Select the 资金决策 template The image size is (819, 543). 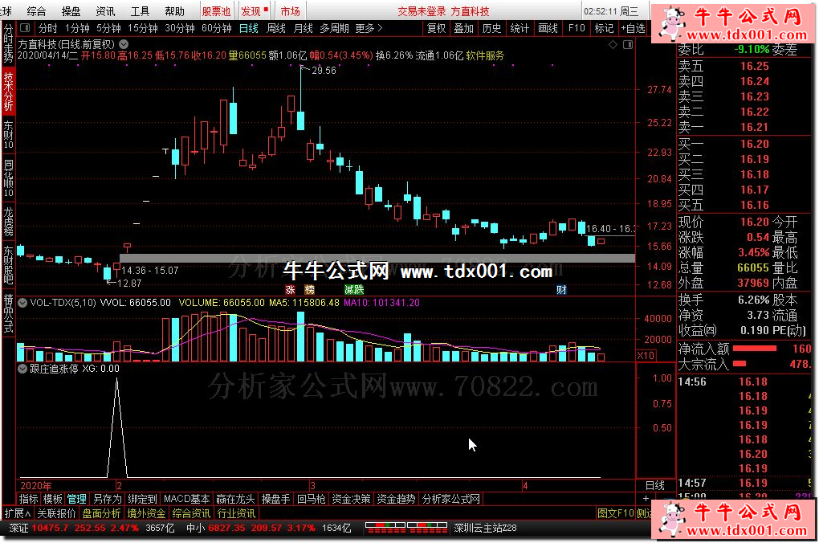[x=351, y=499]
